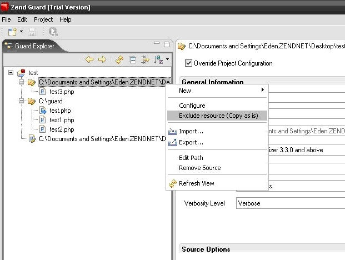Click the arrow-marked icon of test.php

(43, 111)
